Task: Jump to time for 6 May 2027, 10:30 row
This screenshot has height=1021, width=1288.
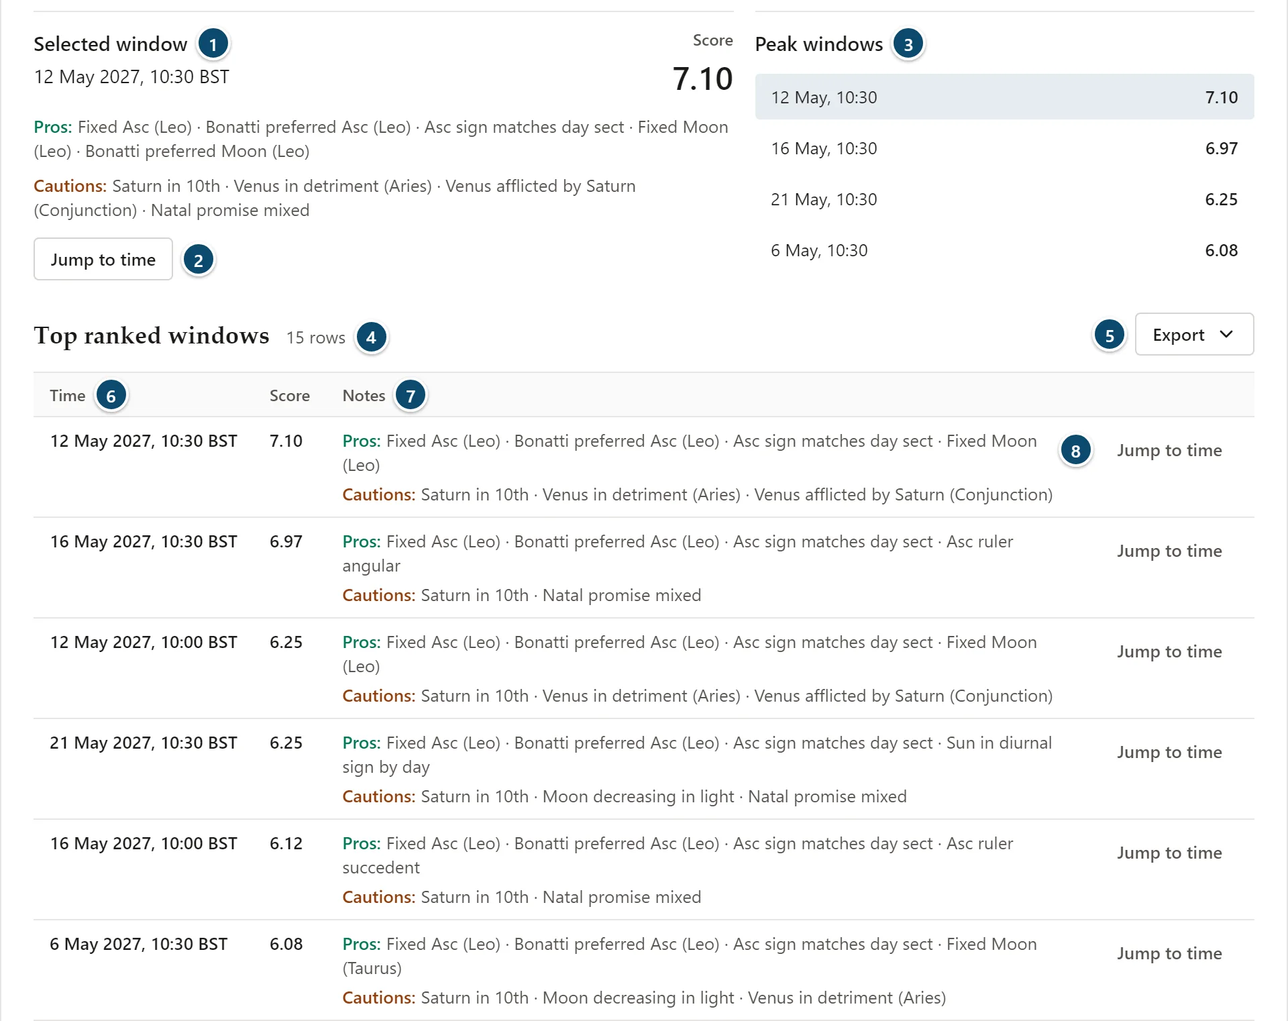Action: coord(1169,953)
